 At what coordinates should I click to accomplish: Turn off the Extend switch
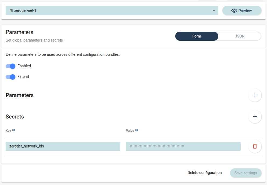(10, 77)
